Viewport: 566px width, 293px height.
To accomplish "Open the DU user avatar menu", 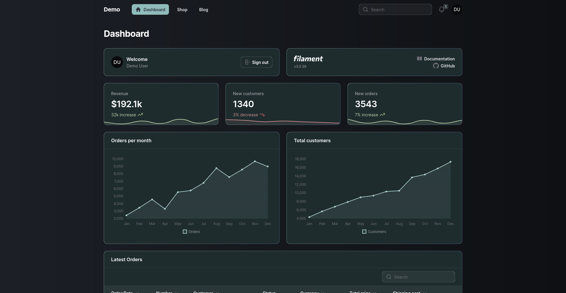I will pos(457,10).
